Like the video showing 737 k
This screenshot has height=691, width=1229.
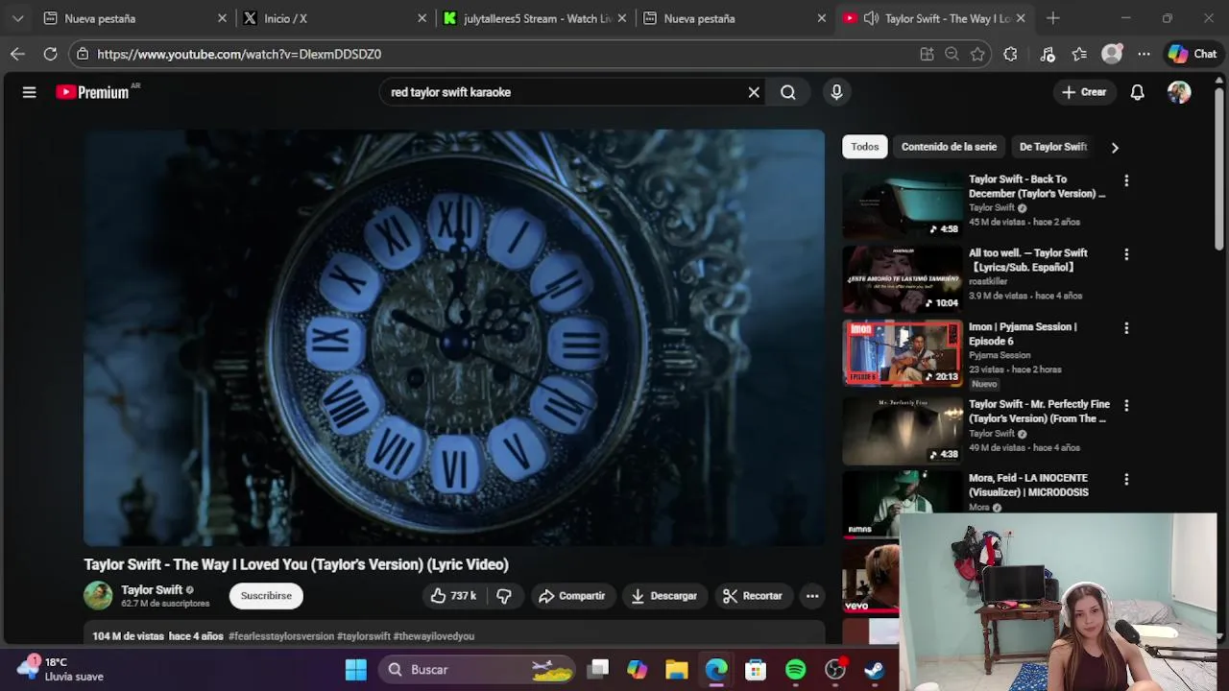tap(453, 596)
